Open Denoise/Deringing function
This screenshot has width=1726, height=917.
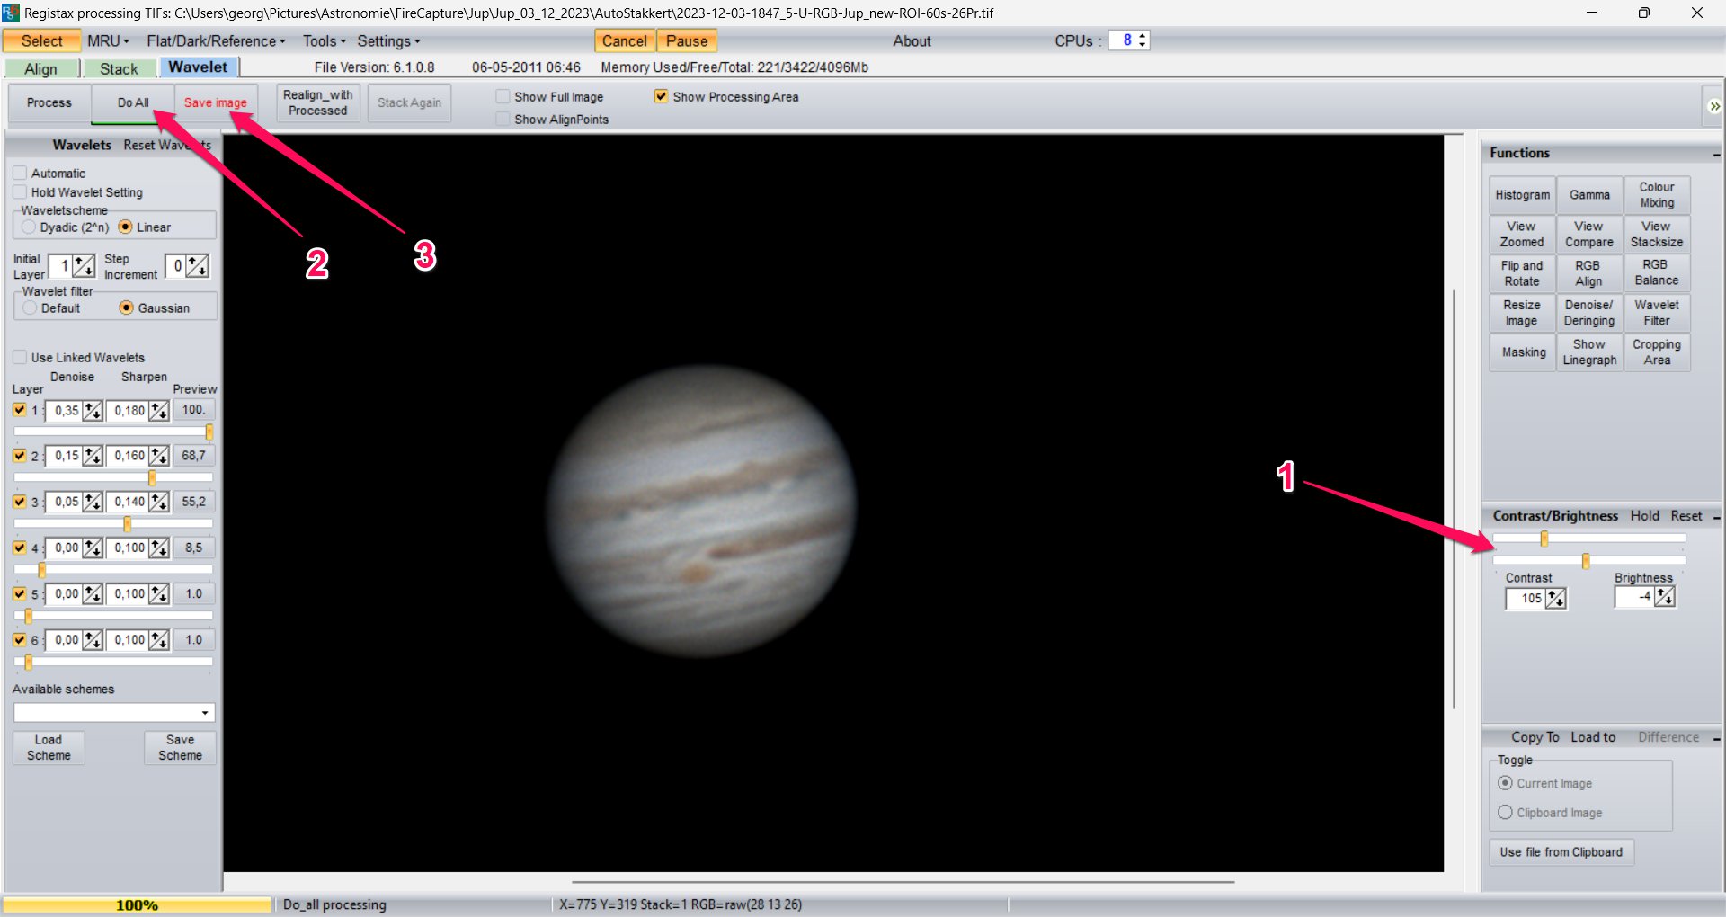click(x=1590, y=313)
